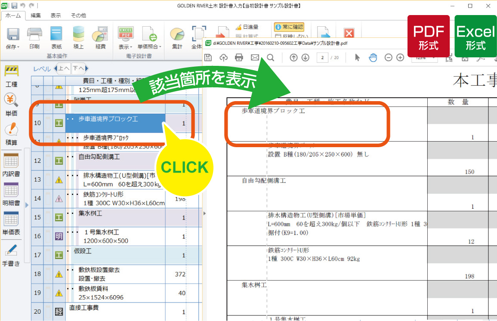Select 工種 in the left sidebar
Viewport: 497px width, 321px height.
[11, 76]
